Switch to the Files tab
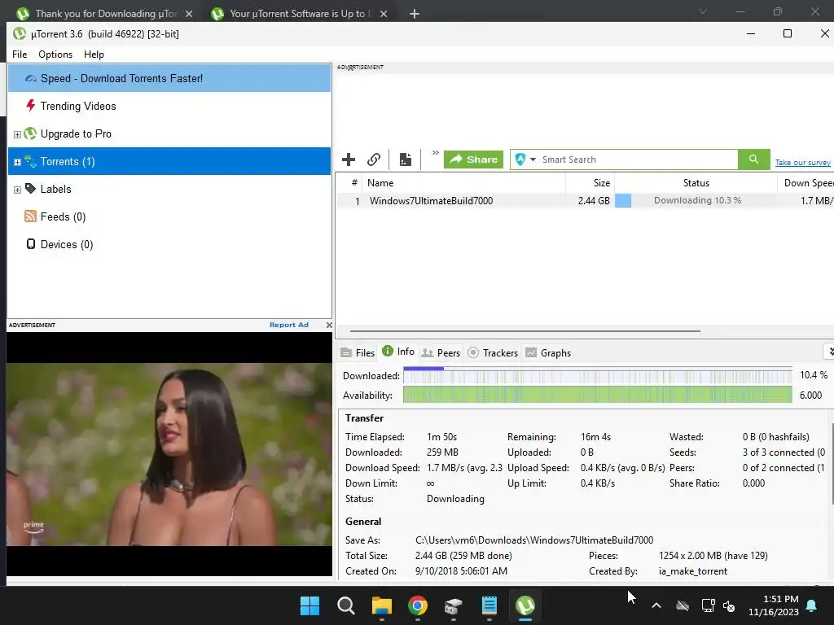 [358, 353]
